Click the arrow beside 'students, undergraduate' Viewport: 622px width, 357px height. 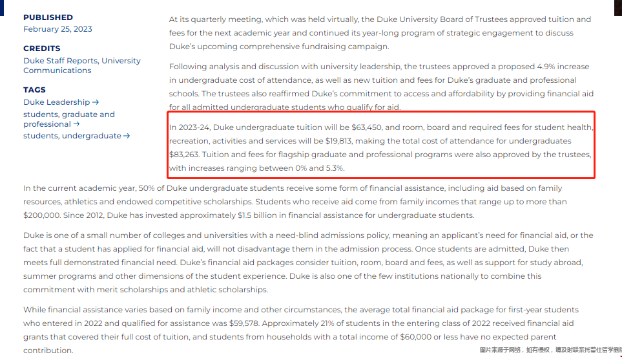pyautogui.click(x=127, y=136)
